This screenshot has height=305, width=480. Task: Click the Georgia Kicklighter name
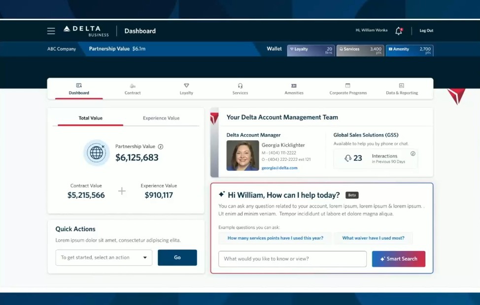[283, 145]
